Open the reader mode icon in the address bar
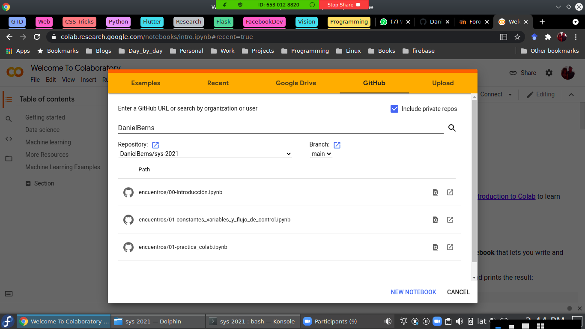Viewport: 585px width, 329px height. [x=504, y=37]
